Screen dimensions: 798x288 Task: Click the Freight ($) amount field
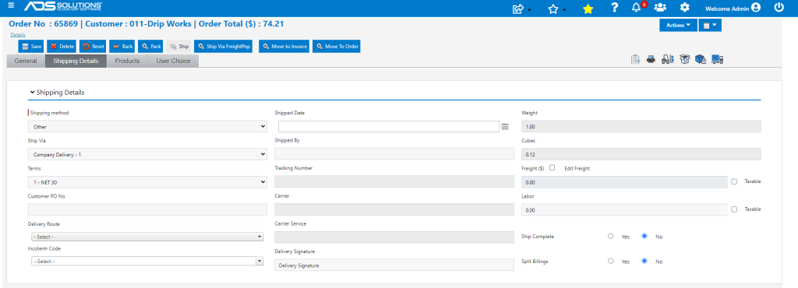(x=624, y=182)
